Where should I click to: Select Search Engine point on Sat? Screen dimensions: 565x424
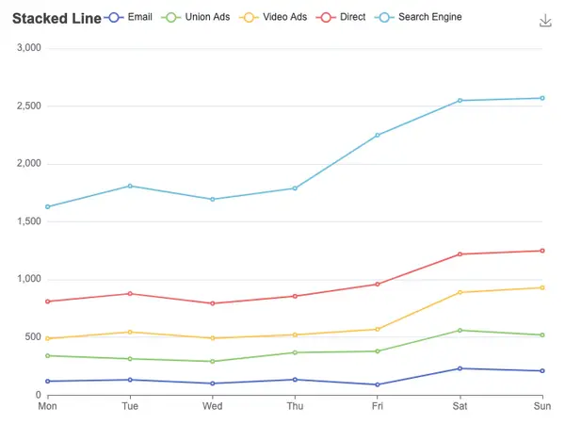(x=460, y=101)
